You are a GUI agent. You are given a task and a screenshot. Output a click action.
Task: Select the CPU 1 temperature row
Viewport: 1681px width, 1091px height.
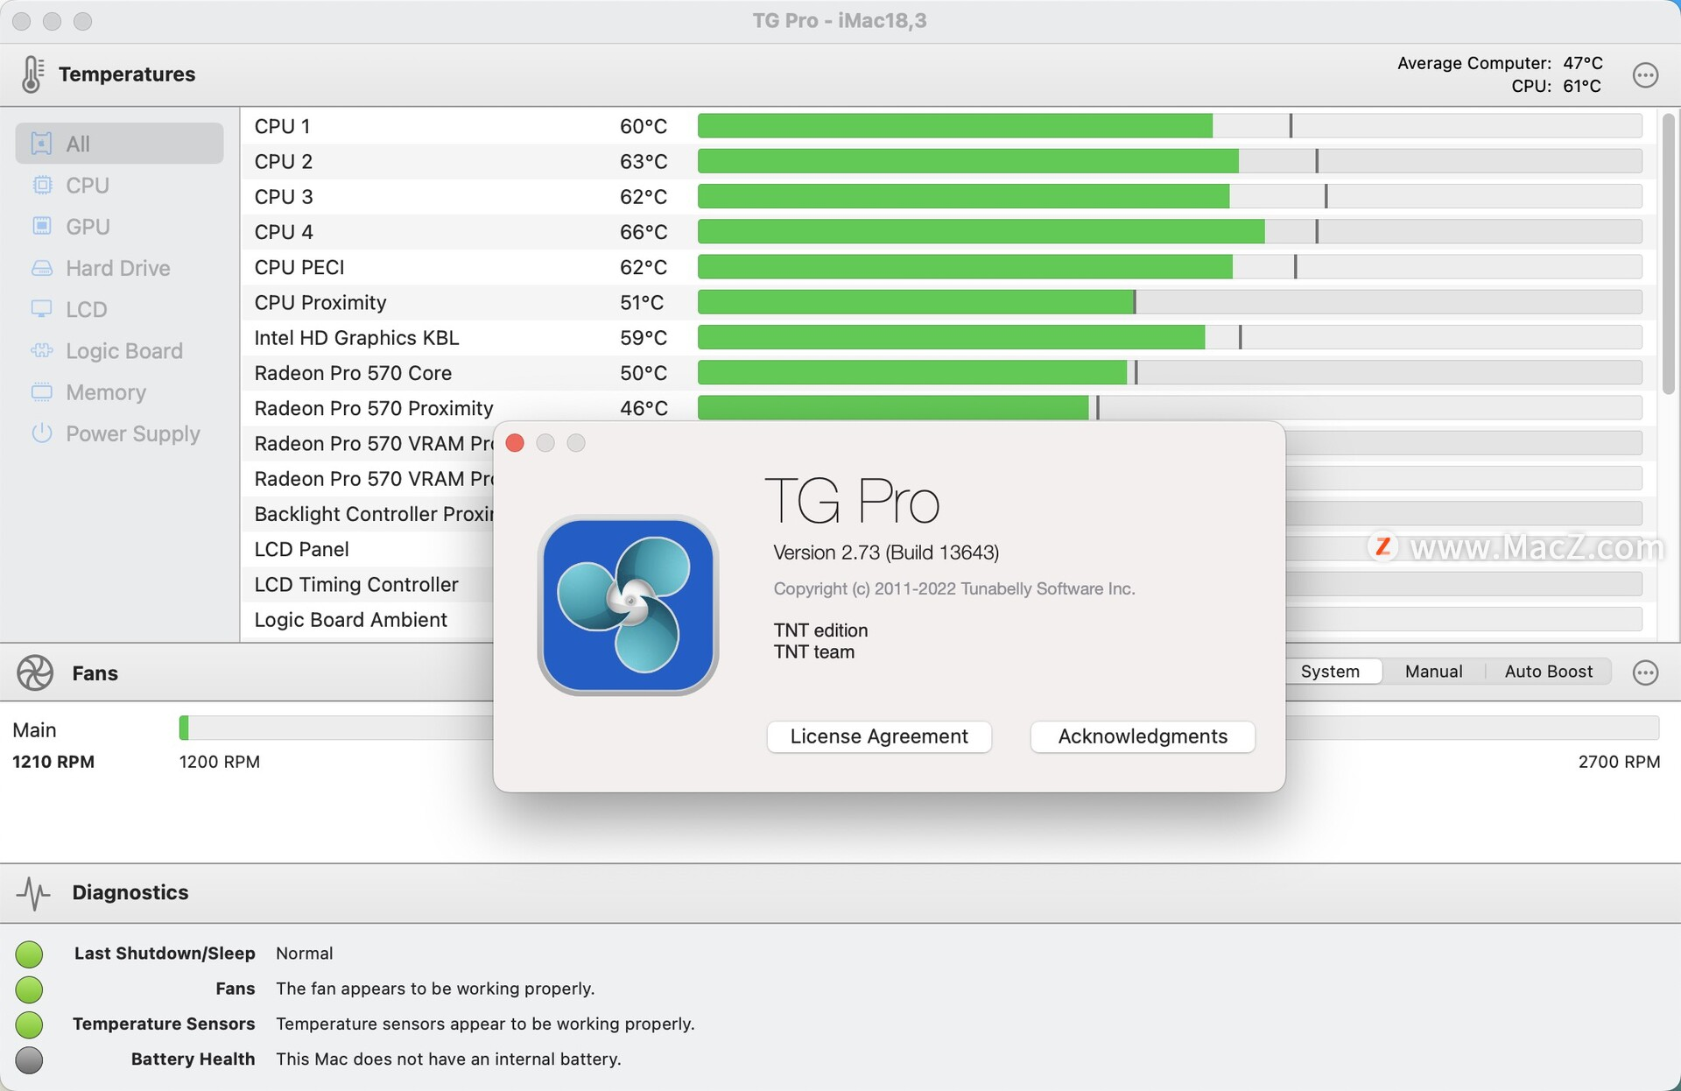[x=948, y=126]
